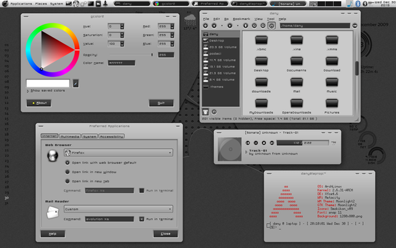Select the 41.9 GB Volume sidebar entry

click(x=221, y=60)
